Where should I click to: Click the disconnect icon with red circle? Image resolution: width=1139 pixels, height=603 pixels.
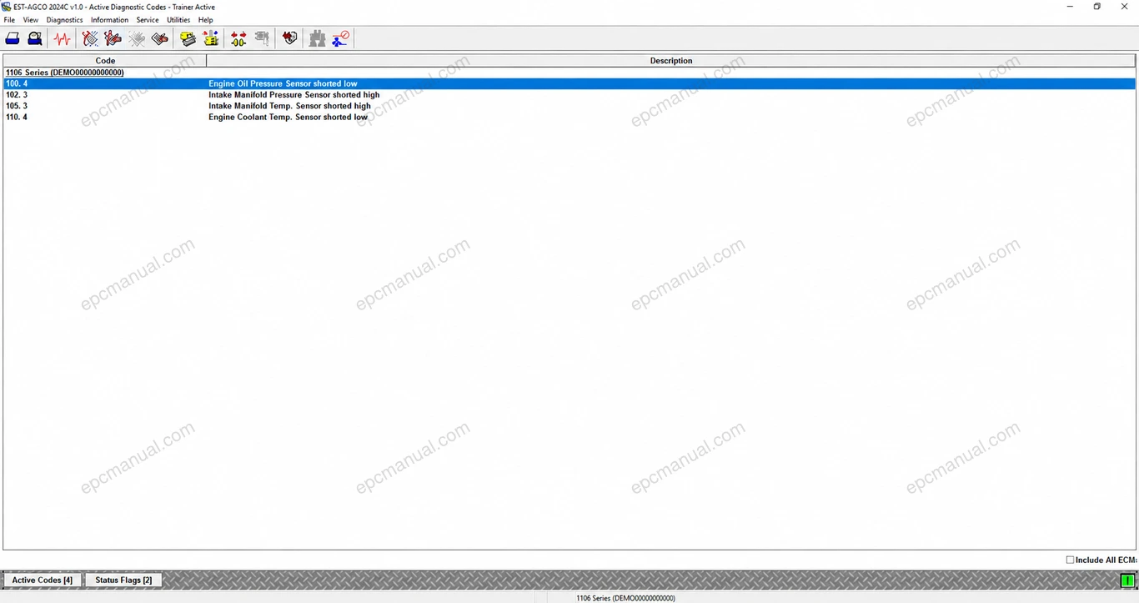340,38
